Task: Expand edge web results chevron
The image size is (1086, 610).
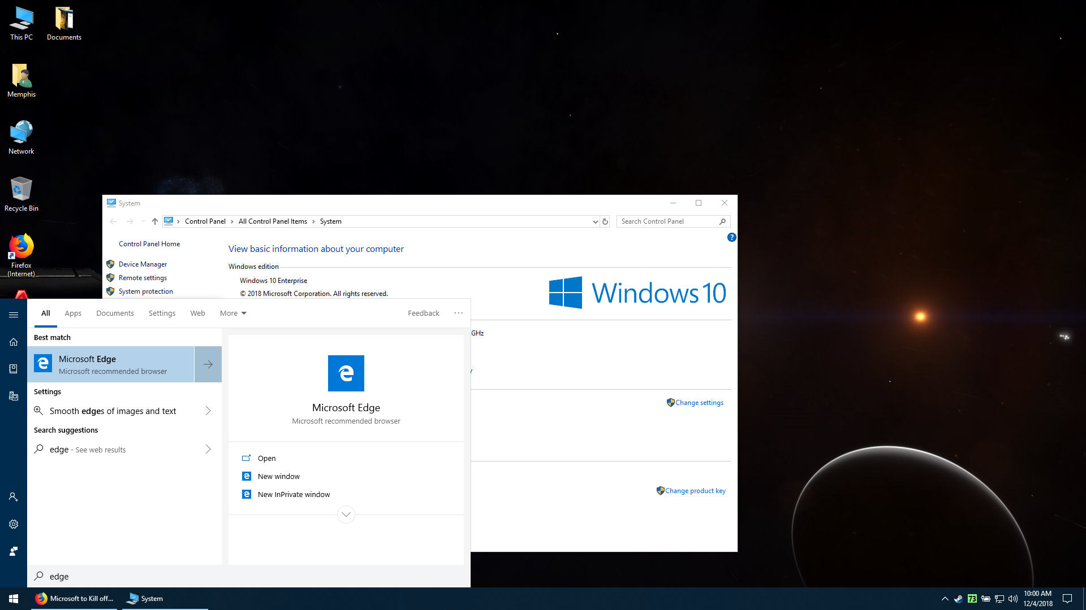Action: (x=208, y=450)
